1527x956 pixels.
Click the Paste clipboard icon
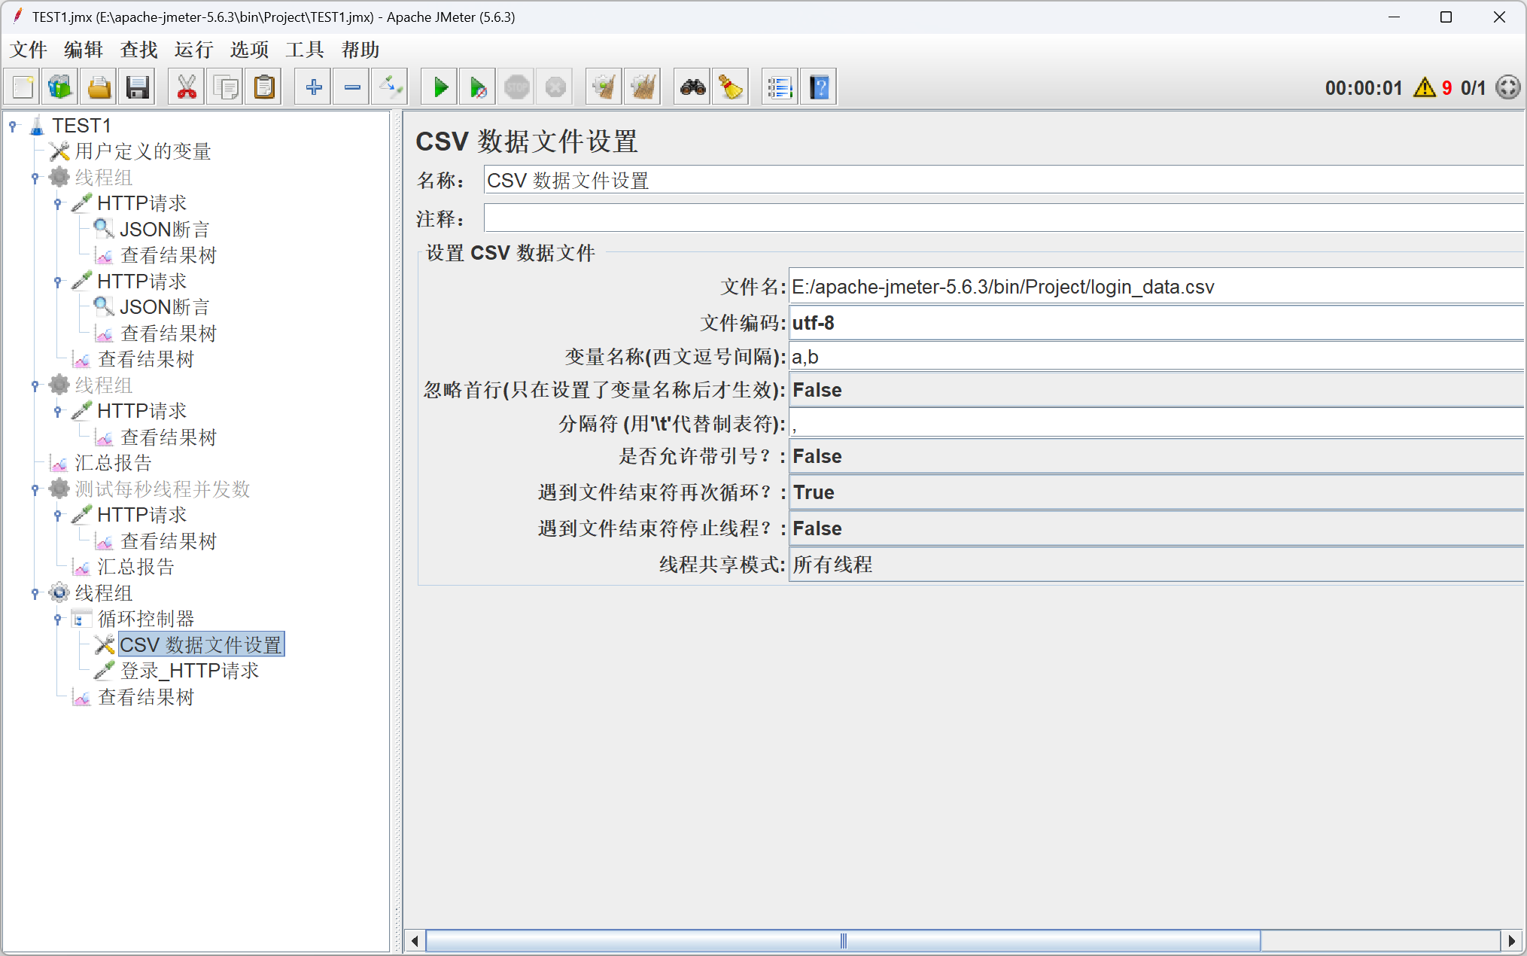pos(264,87)
